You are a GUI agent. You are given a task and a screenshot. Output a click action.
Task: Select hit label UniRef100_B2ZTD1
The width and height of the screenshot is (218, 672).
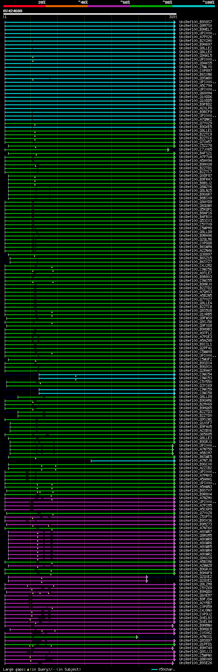point(196,168)
